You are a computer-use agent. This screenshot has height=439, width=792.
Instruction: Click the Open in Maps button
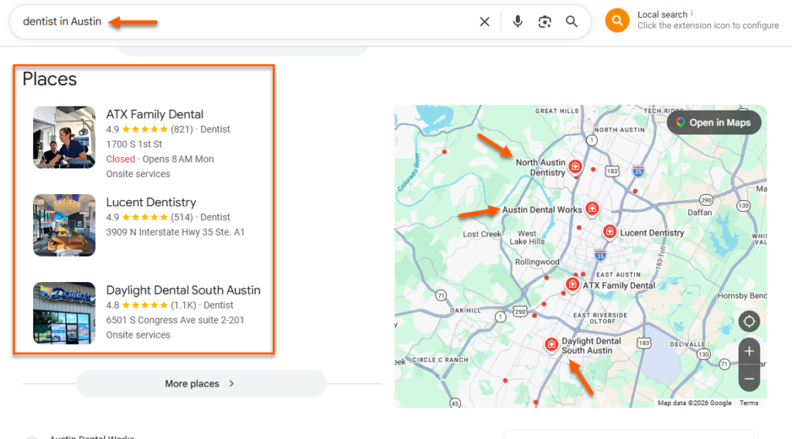tap(714, 123)
